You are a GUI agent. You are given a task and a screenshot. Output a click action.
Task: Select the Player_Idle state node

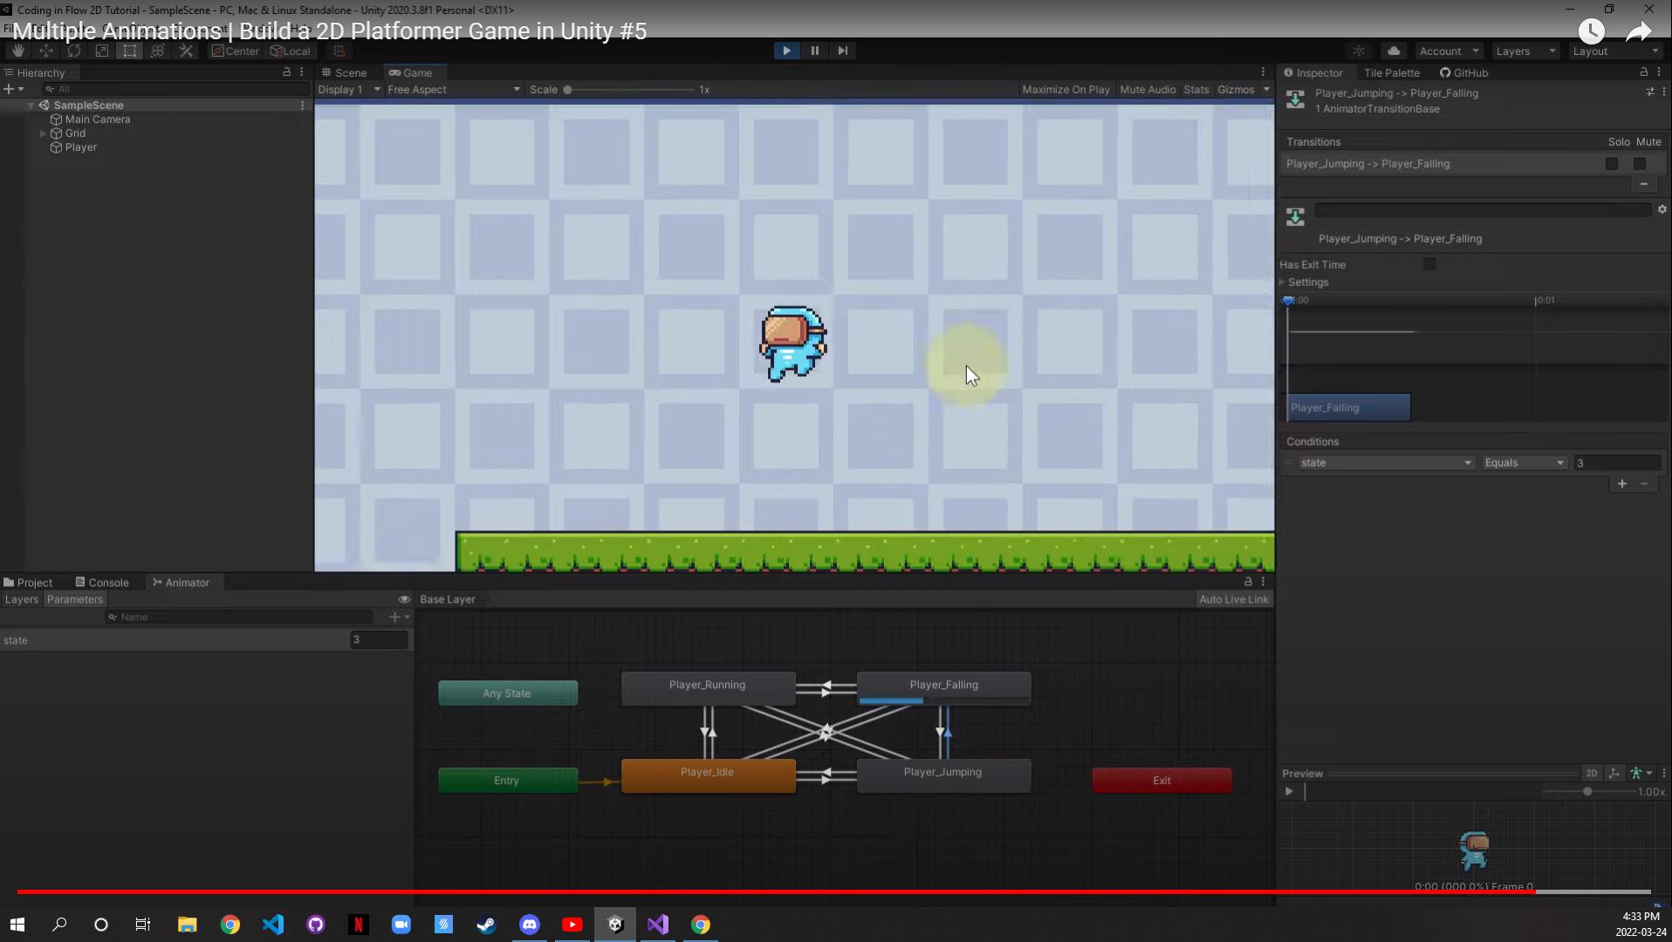(708, 775)
